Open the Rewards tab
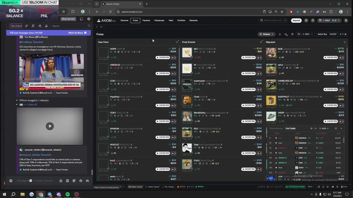 click(x=193, y=20)
